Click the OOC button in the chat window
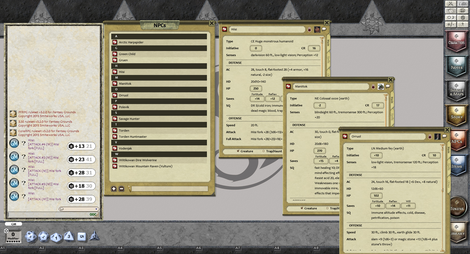This screenshot has width=470, height=254. pos(93,214)
